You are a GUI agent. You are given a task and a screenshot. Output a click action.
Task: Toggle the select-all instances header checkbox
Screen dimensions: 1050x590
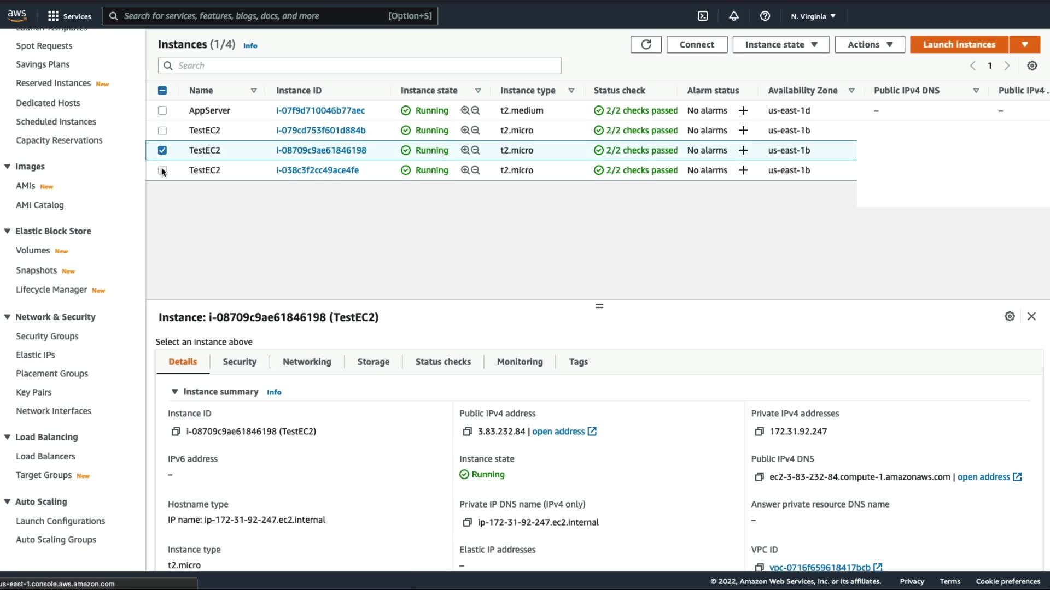(162, 91)
